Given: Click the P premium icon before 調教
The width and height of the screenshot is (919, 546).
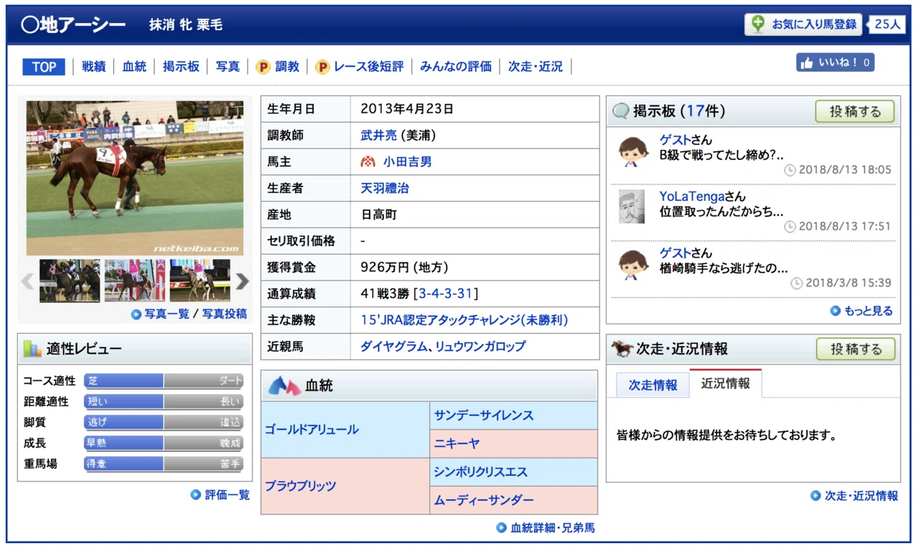Looking at the screenshot, I should [263, 67].
